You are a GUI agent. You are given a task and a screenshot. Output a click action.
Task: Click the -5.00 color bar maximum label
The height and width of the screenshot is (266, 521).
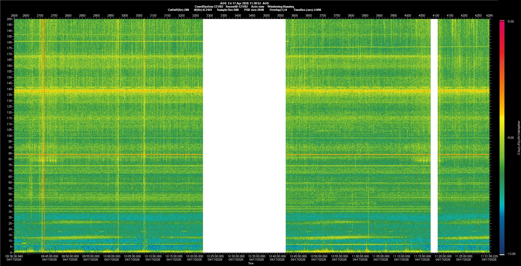510,21
